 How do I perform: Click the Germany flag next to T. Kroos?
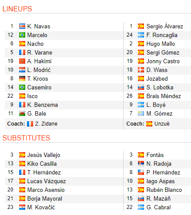pyautogui.click(x=22, y=78)
